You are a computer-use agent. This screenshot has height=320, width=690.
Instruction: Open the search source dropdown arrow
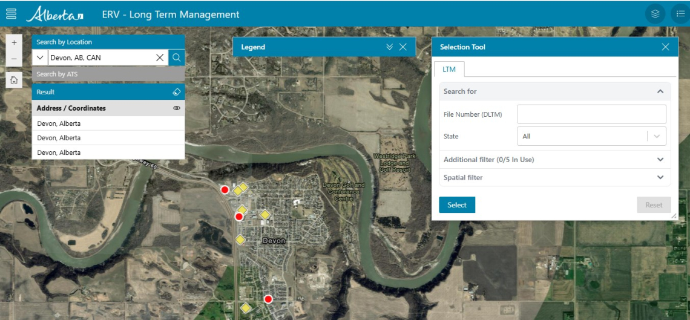[40, 57]
